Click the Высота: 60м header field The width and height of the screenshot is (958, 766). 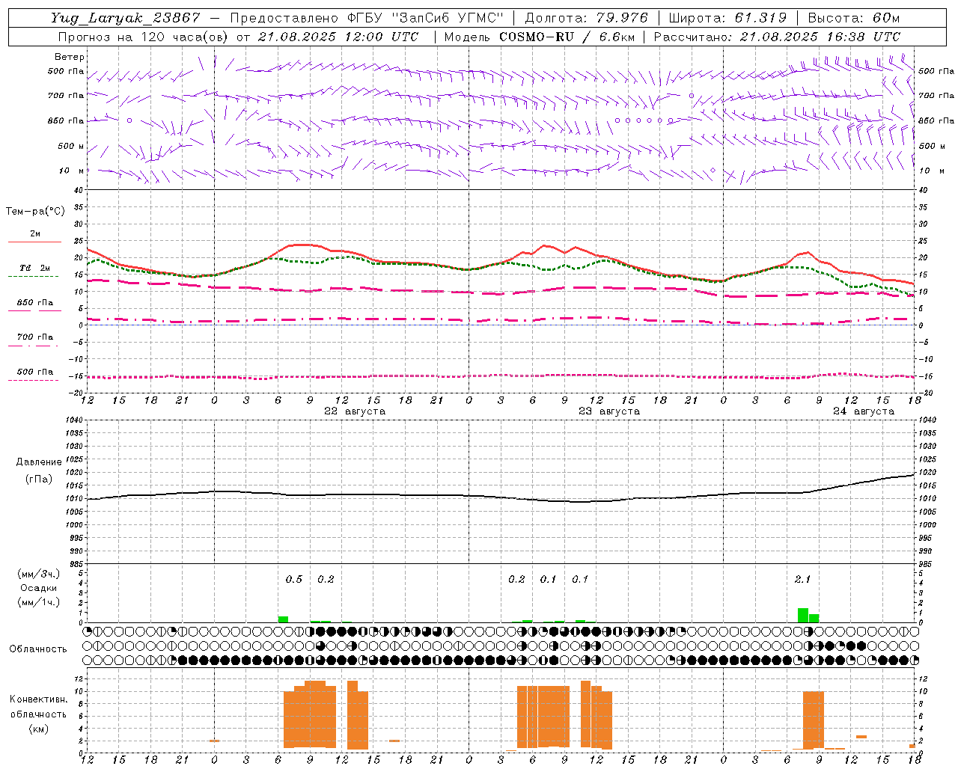coord(854,18)
